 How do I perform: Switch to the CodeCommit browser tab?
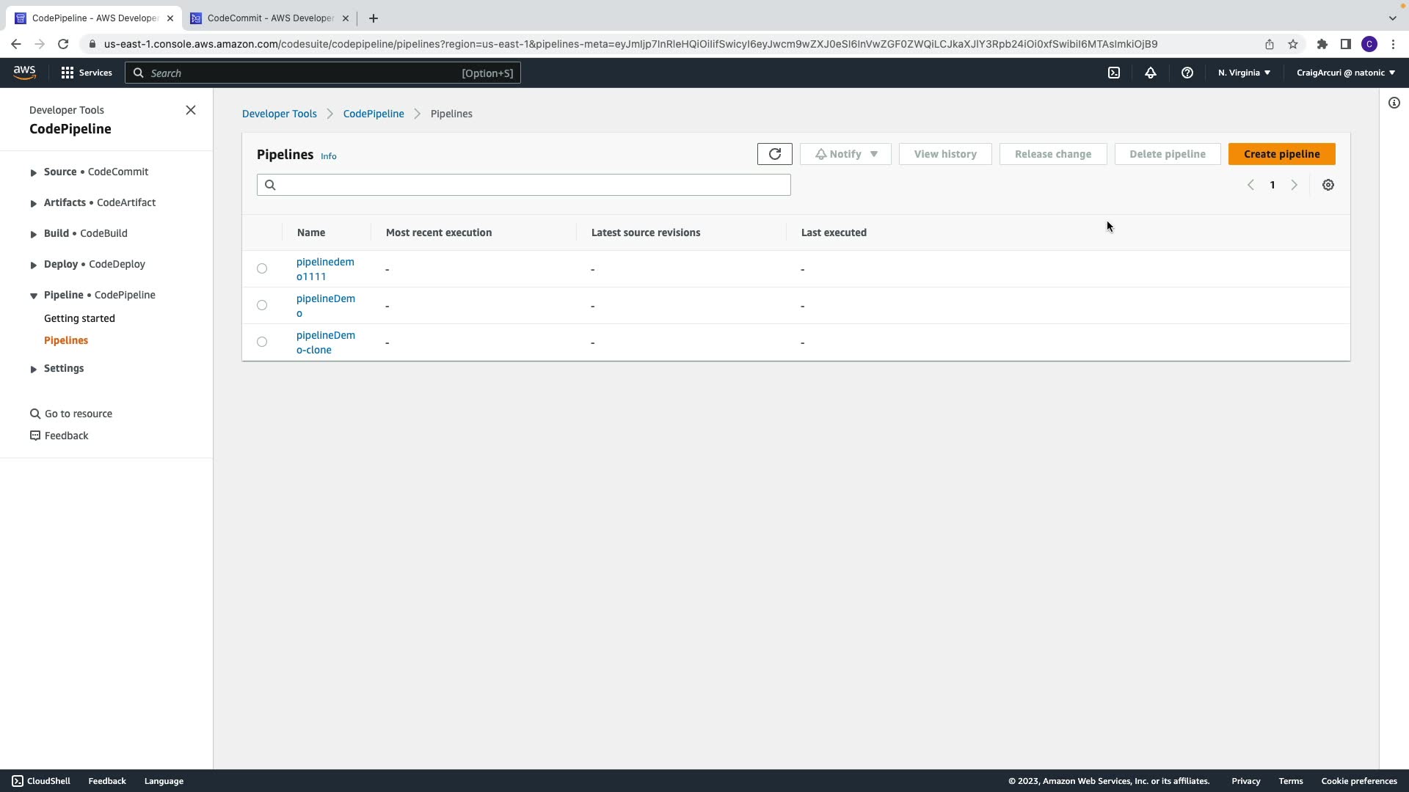click(269, 18)
